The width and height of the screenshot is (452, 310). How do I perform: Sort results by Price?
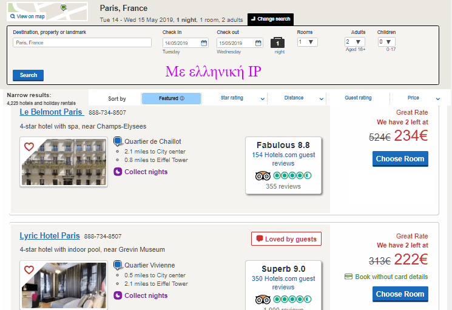(413, 98)
